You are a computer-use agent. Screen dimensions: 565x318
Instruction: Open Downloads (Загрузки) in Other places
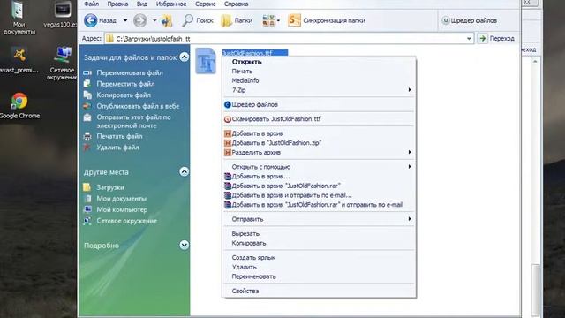tap(109, 187)
